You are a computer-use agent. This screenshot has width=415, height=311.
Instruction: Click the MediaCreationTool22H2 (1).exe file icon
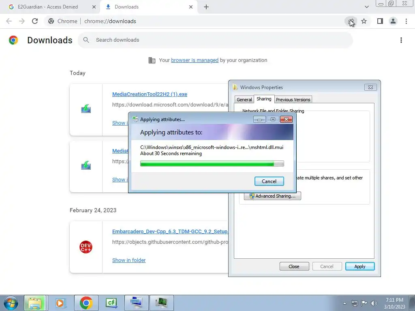pyautogui.click(x=86, y=109)
